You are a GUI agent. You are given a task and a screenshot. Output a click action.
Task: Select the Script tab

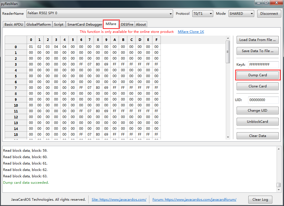click(59, 24)
